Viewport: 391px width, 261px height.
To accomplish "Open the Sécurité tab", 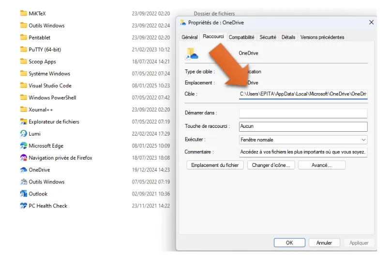I will click(268, 37).
